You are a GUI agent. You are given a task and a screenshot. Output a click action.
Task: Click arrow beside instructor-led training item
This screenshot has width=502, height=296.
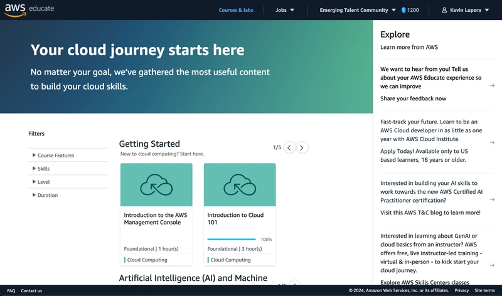492,265
